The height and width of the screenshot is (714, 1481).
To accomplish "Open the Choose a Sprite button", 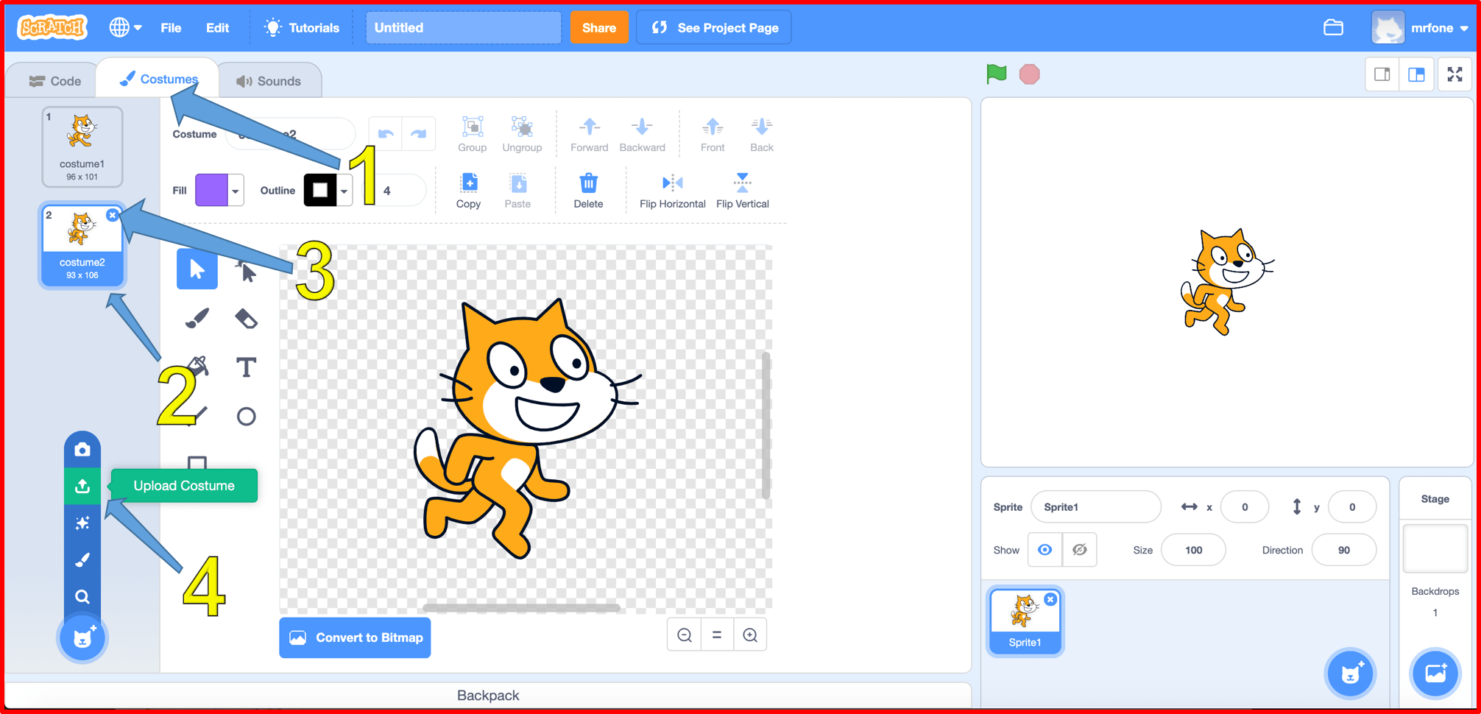I will (1350, 673).
